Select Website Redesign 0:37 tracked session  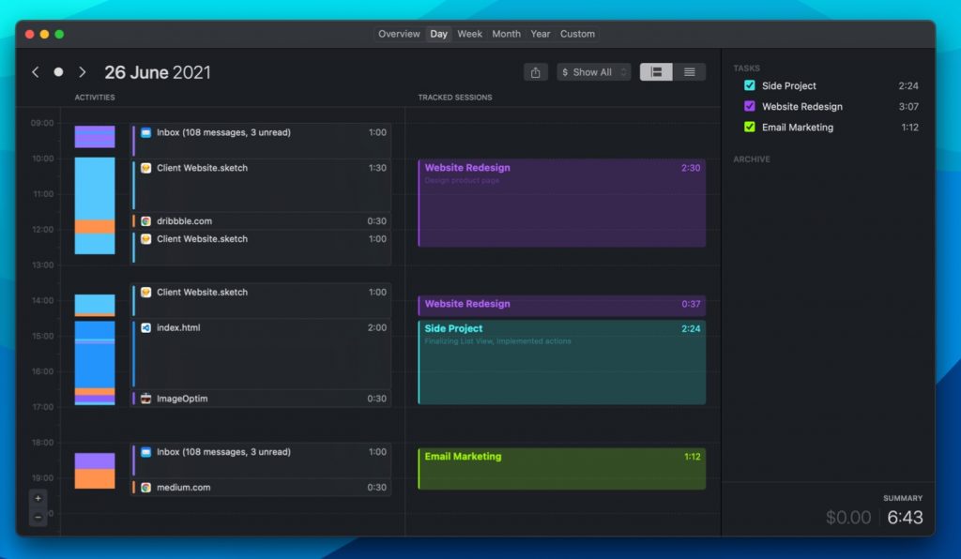coord(562,305)
